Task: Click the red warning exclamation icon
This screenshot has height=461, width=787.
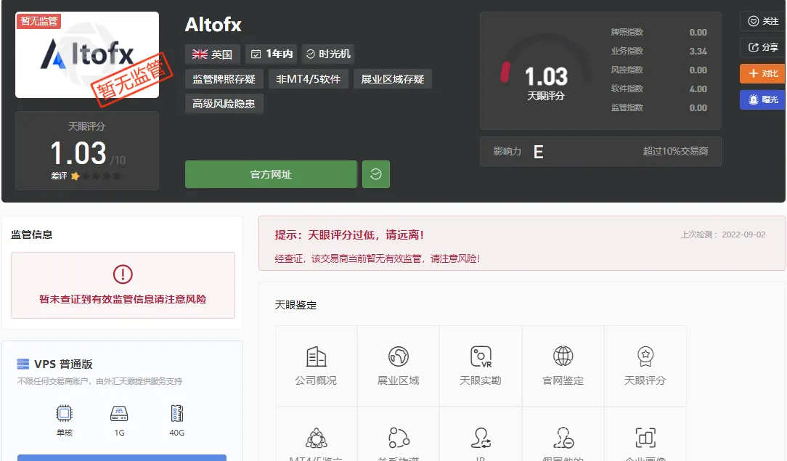Action: click(123, 274)
